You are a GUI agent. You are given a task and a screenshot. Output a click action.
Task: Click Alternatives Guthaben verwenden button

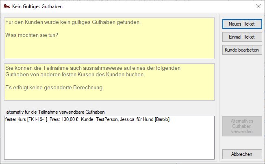point(242,127)
